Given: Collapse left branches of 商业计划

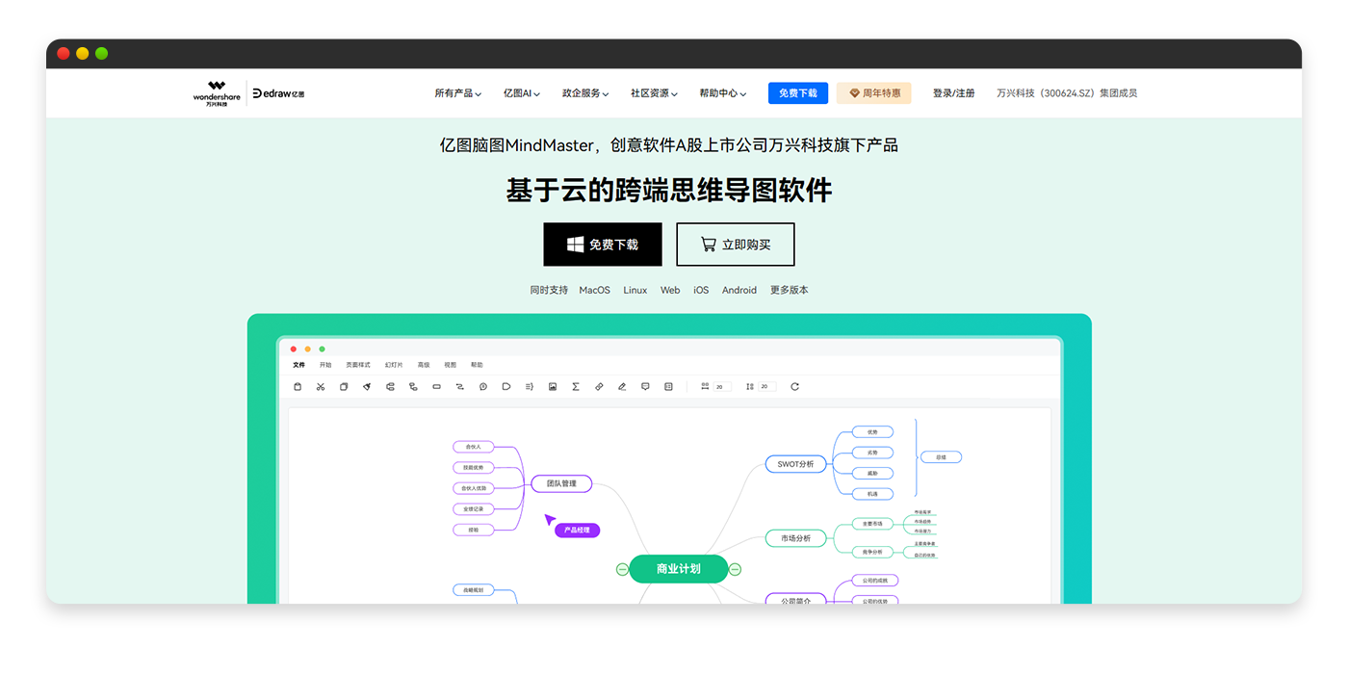Looking at the screenshot, I should (x=622, y=569).
